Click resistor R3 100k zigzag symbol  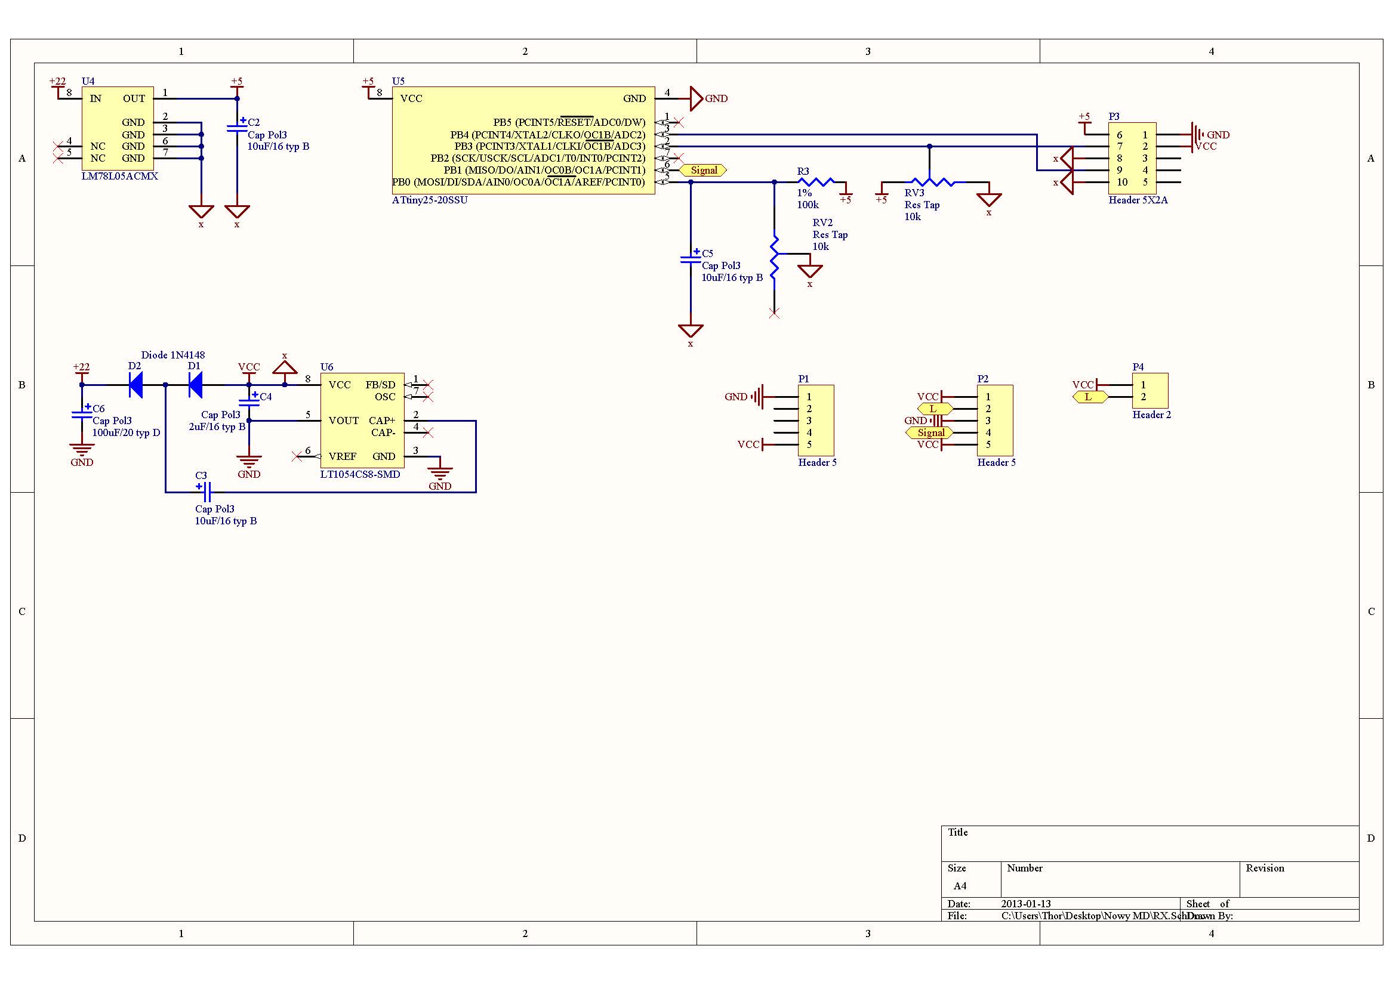pyautogui.click(x=816, y=181)
